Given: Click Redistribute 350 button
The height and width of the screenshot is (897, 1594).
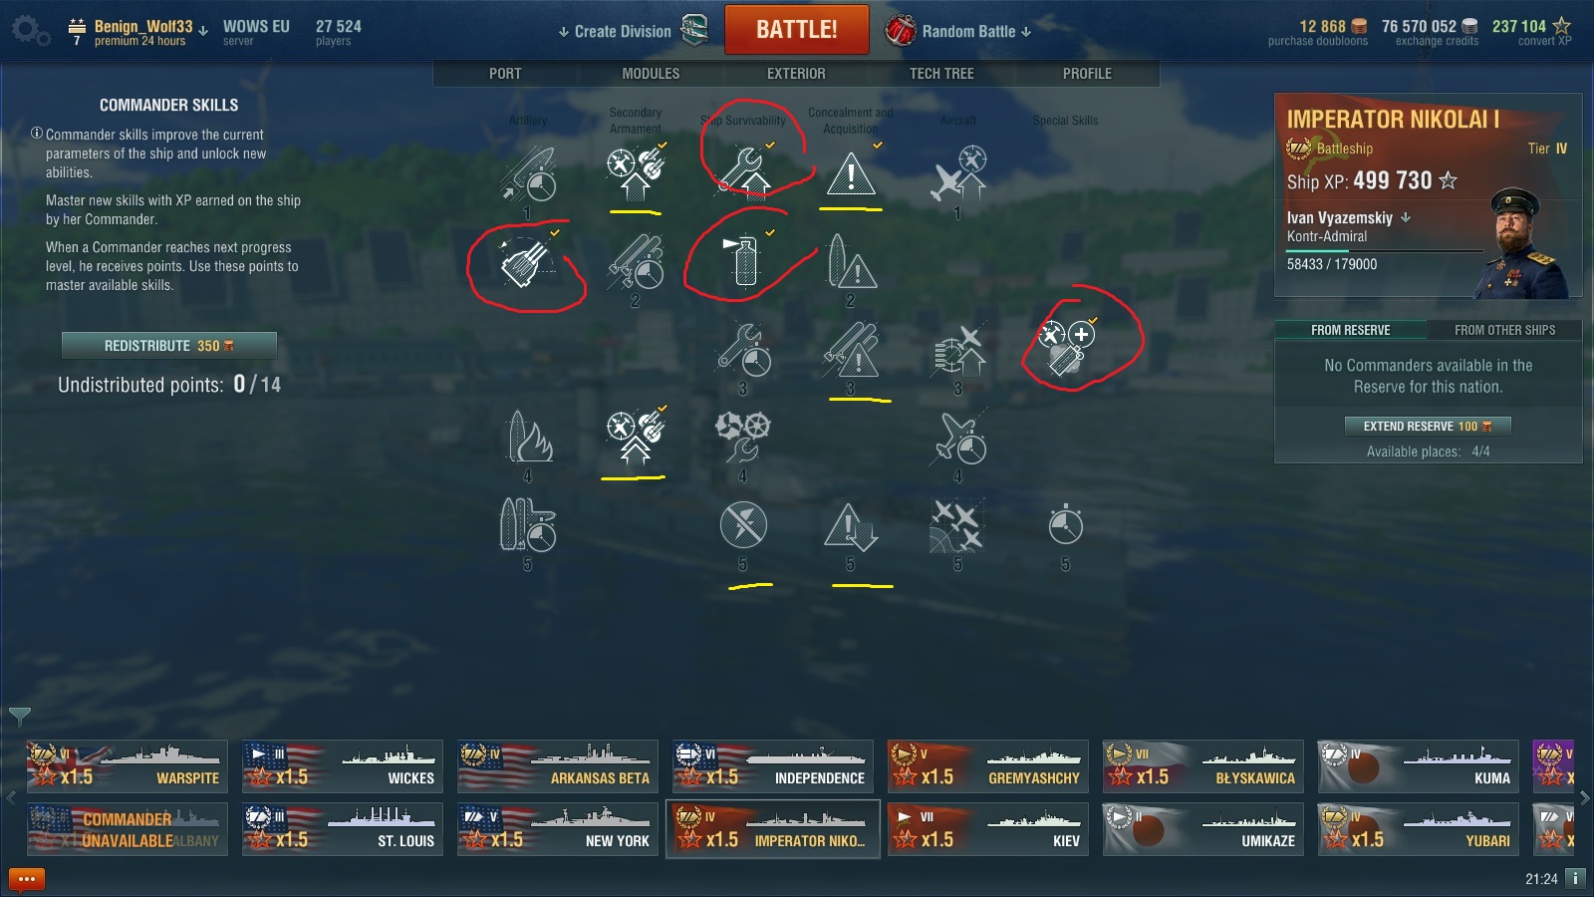Looking at the screenshot, I should (169, 346).
